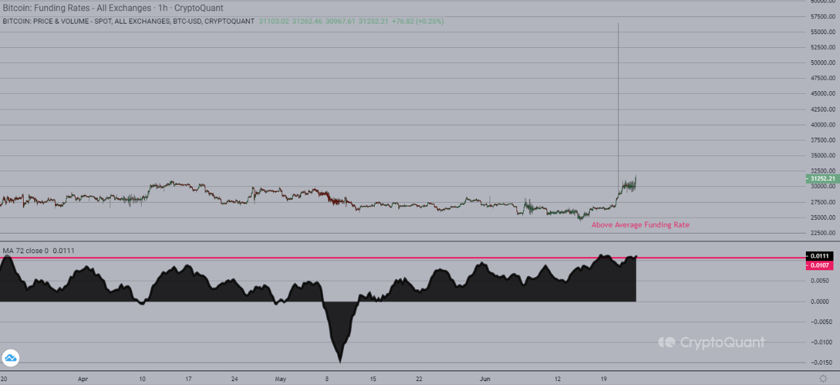Viewport: 840px width, 385px height.
Task: Click the pink 0.0107 level tag
Action: (819, 265)
